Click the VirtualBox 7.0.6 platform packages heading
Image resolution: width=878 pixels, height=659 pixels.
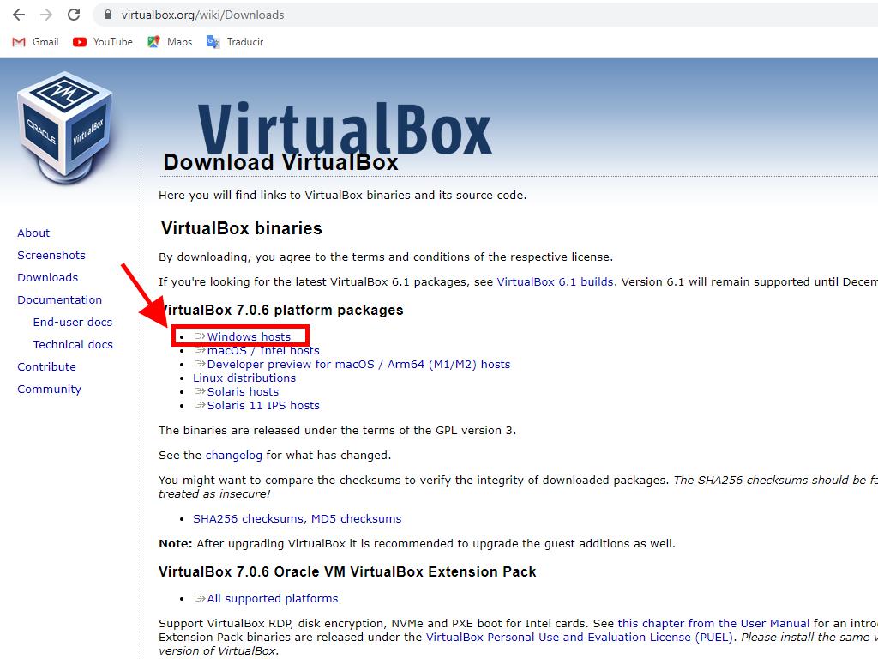(x=281, y=310)
